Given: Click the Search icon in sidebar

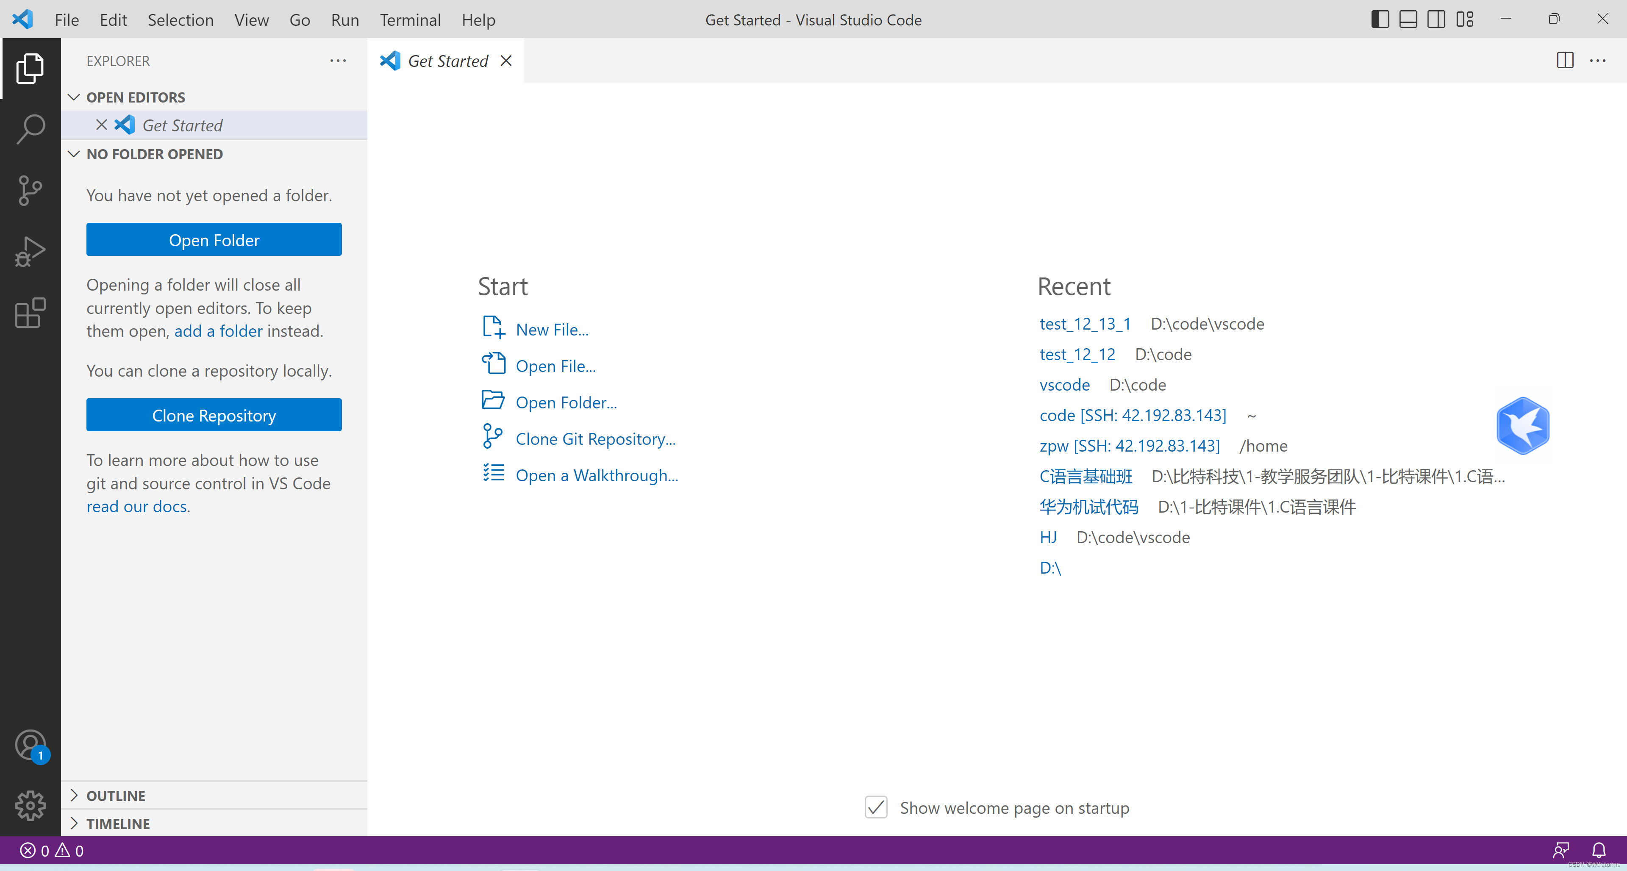Looking at the screenshot, I should [x=29, y=129].
